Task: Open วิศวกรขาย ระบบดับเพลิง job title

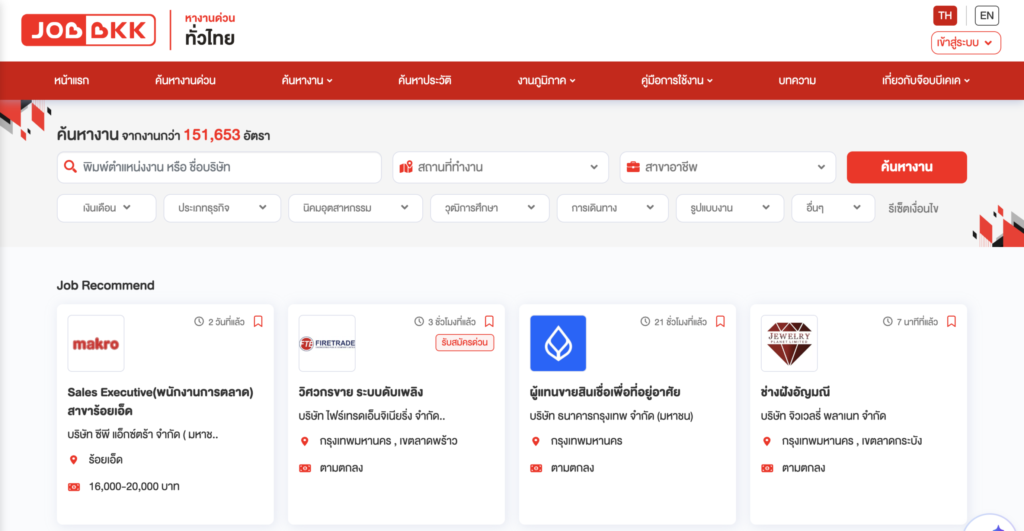Action: pos(361,392)
